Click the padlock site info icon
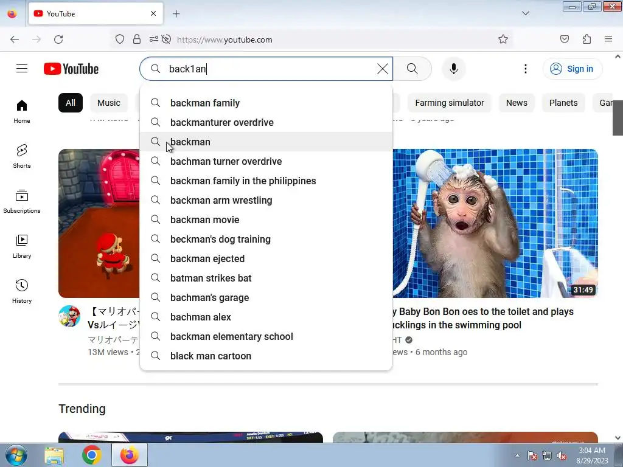This screenshot has height=467, width=623. click(137, 40)
